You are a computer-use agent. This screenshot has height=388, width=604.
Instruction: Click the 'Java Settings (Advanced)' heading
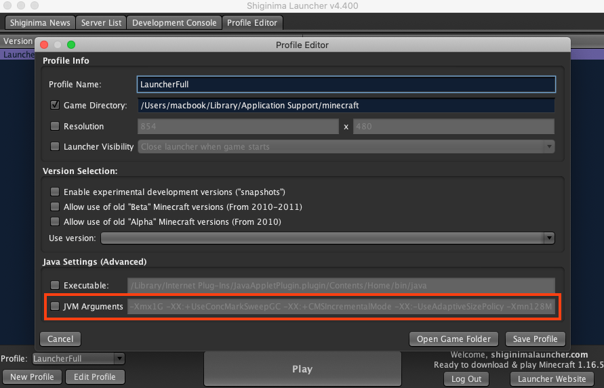pos(94,262)
